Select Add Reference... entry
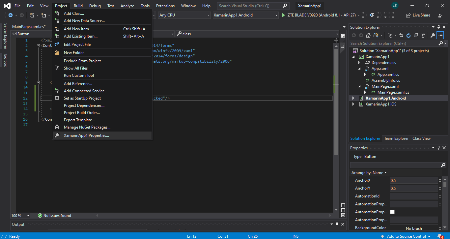Screen dimensions: 450x239 (102, 84)
